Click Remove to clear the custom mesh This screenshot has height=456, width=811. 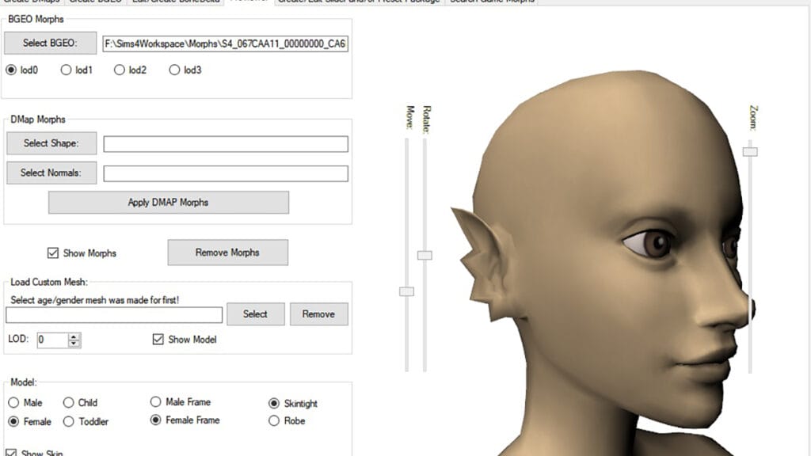(x=319, y=313)
